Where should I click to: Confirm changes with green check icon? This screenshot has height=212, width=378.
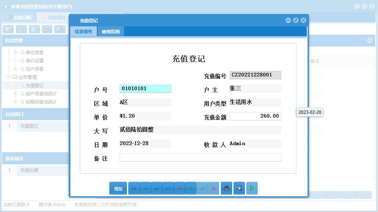tap(202, 188)
